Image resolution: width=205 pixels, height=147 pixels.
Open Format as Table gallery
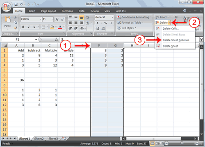pyautogui.click(x=130, y=22)
